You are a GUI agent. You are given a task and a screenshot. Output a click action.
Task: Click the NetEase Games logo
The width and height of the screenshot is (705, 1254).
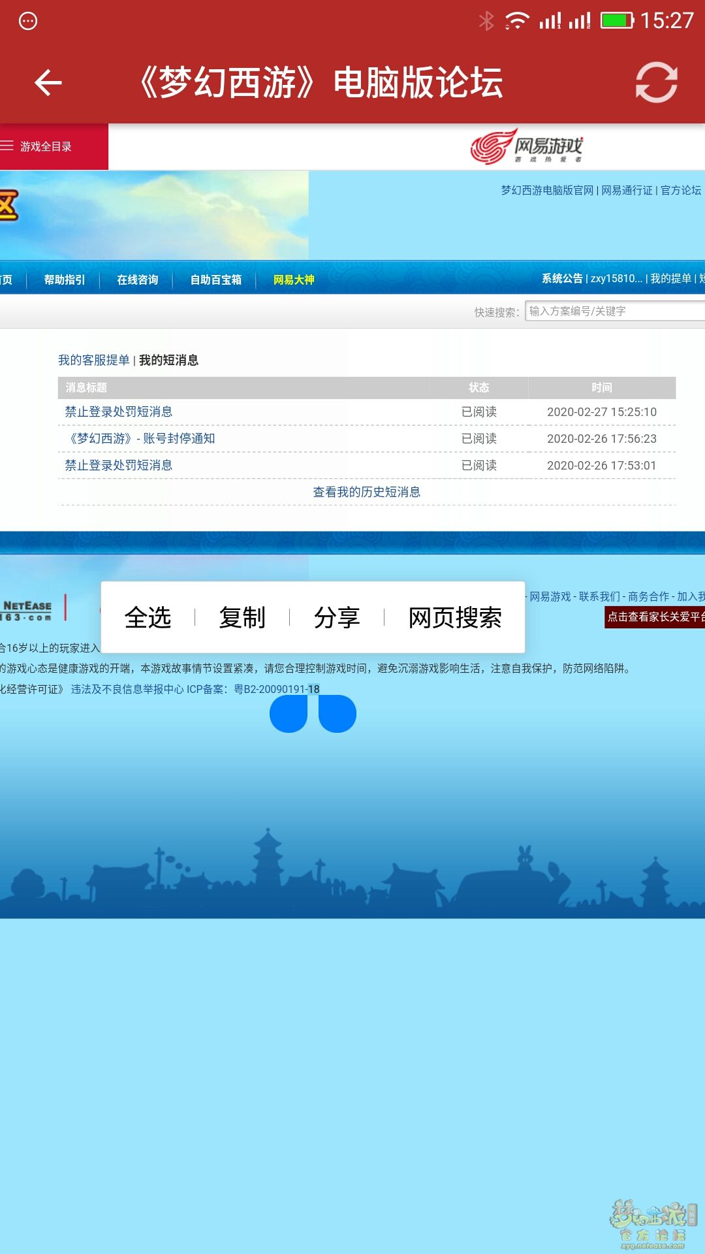[526, 146]
